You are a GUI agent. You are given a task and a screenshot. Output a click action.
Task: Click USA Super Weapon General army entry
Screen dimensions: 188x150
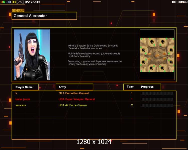point(77,99)
